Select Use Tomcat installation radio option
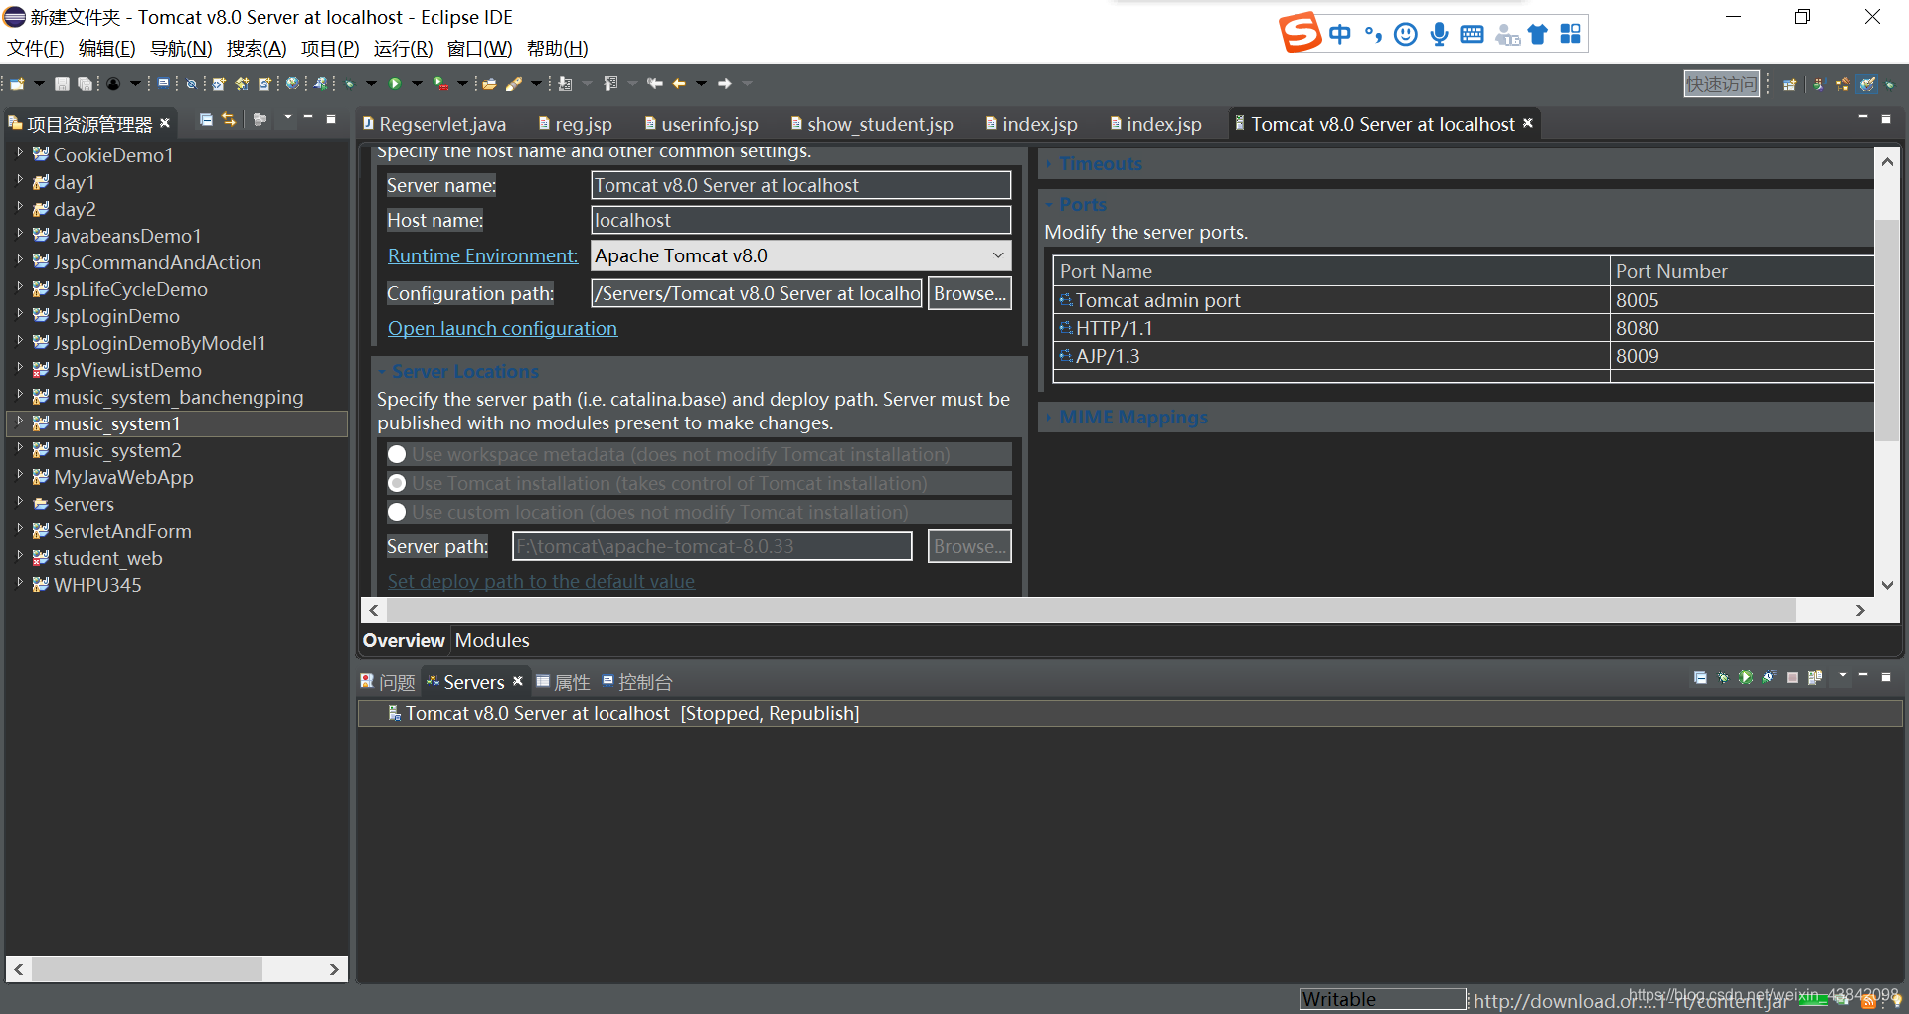This screenshot has height=1014, width=1909. [x=397, y=483]
